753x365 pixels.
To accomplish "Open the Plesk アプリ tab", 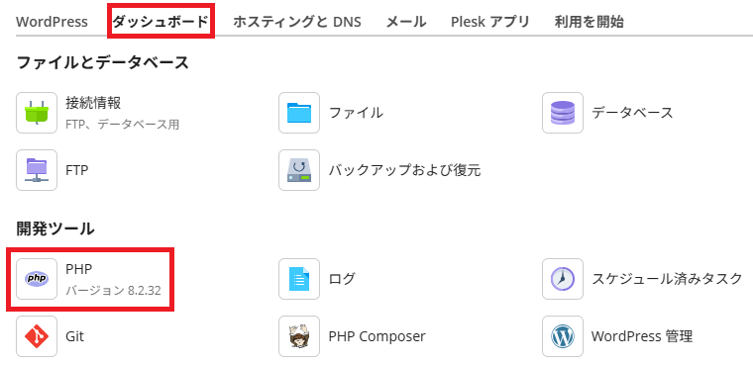I will pos(489,22).
